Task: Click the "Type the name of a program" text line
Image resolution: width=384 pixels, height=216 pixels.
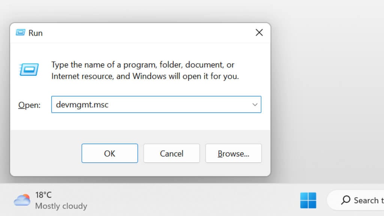Action: click(x=142, y=65)
